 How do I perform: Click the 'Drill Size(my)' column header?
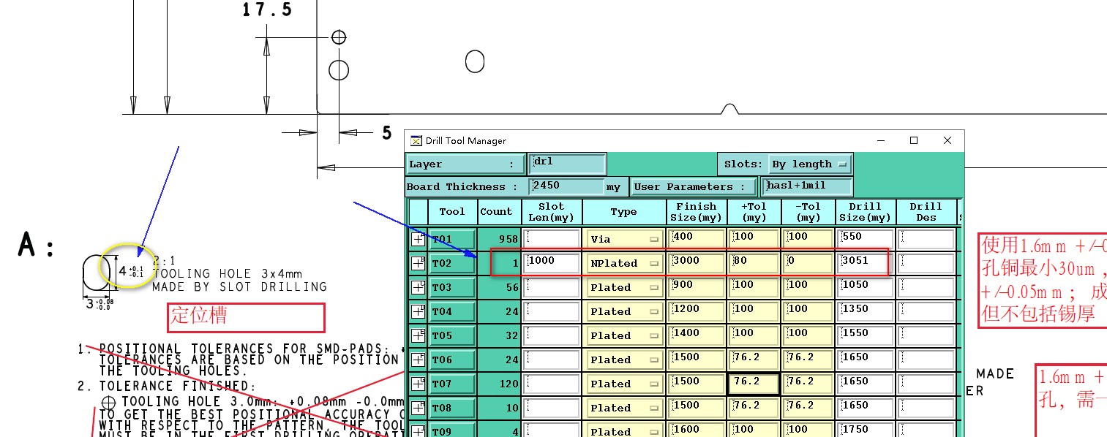[x=866, y=212]
